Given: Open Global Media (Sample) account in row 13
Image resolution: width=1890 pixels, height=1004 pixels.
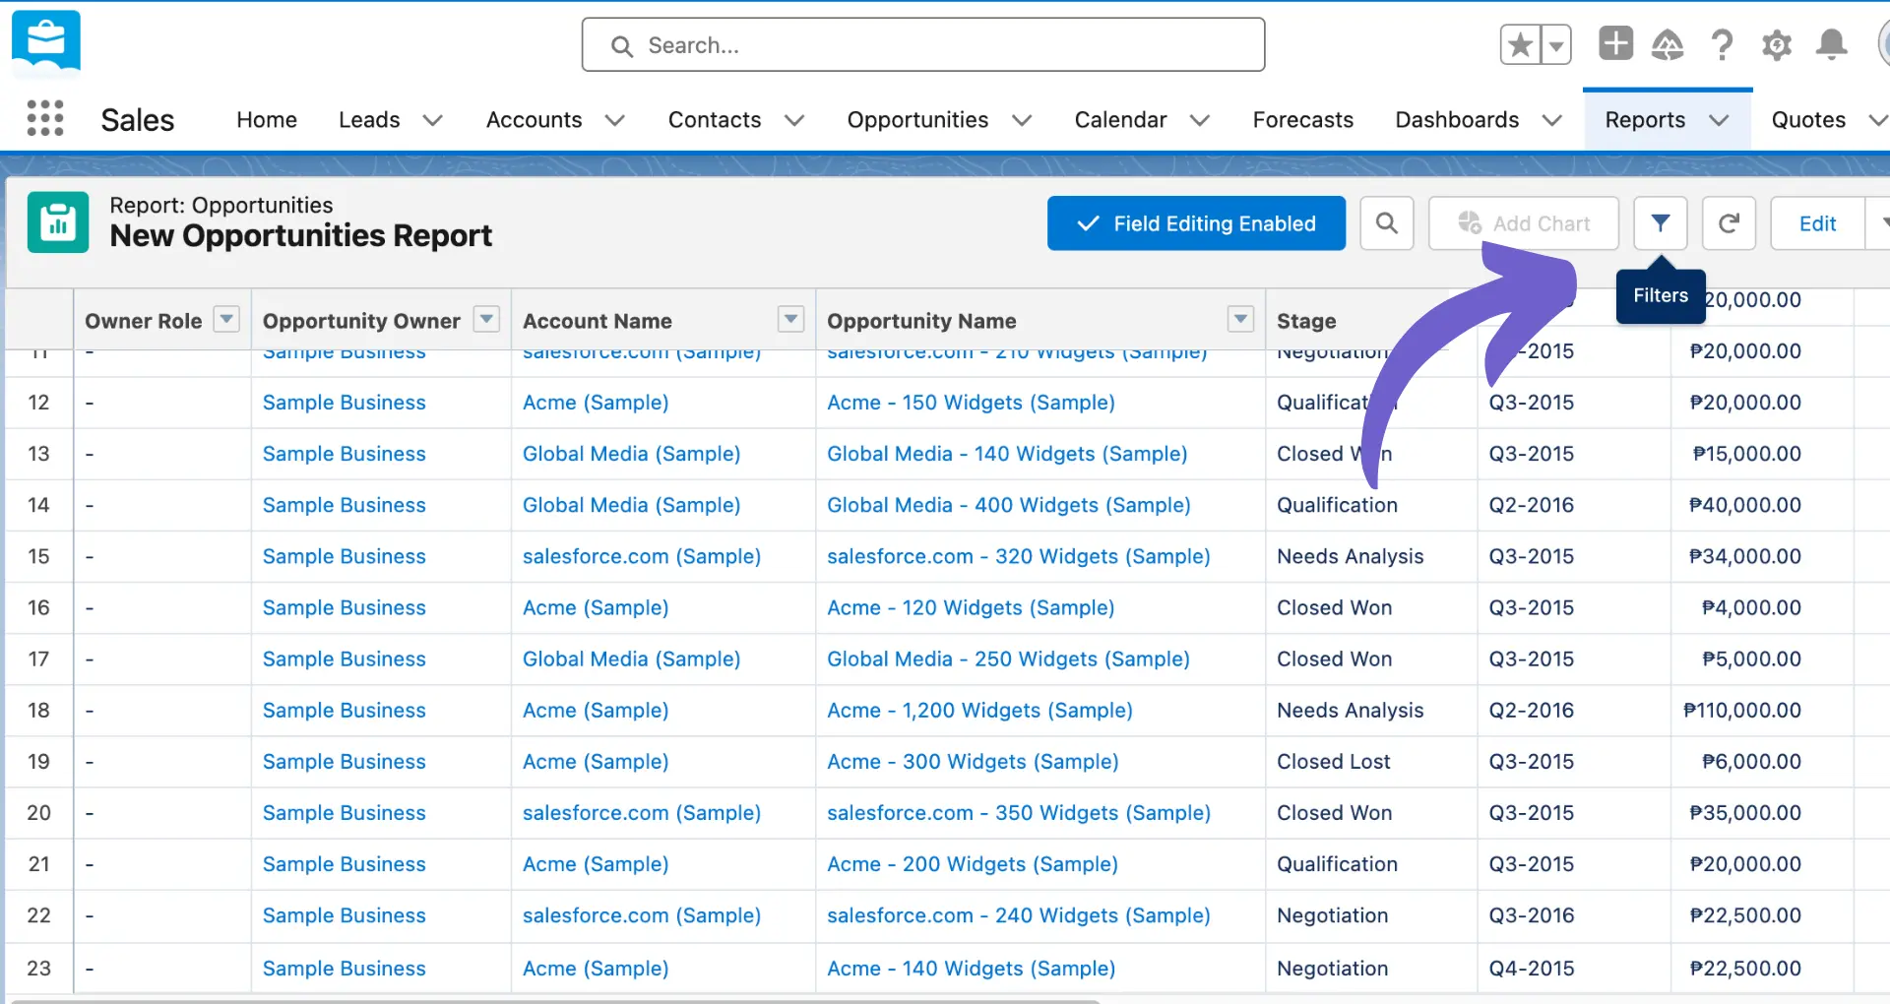Looking at the screenshot, I should pyautogui.click(x=631, y=454).
